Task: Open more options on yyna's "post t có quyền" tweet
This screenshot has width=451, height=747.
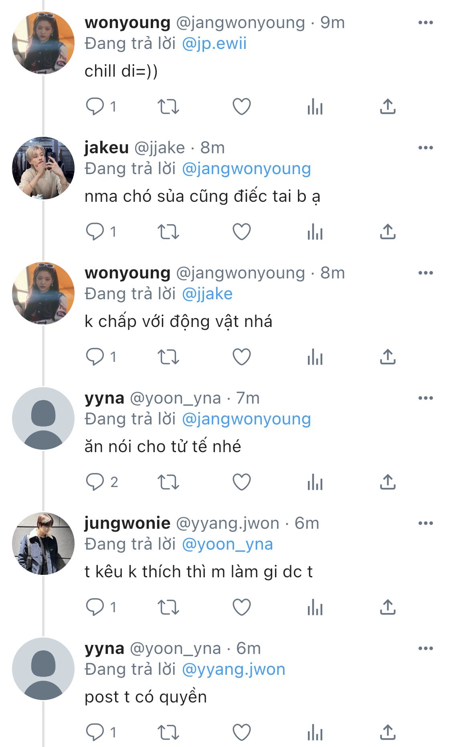Action: (425, 648)
